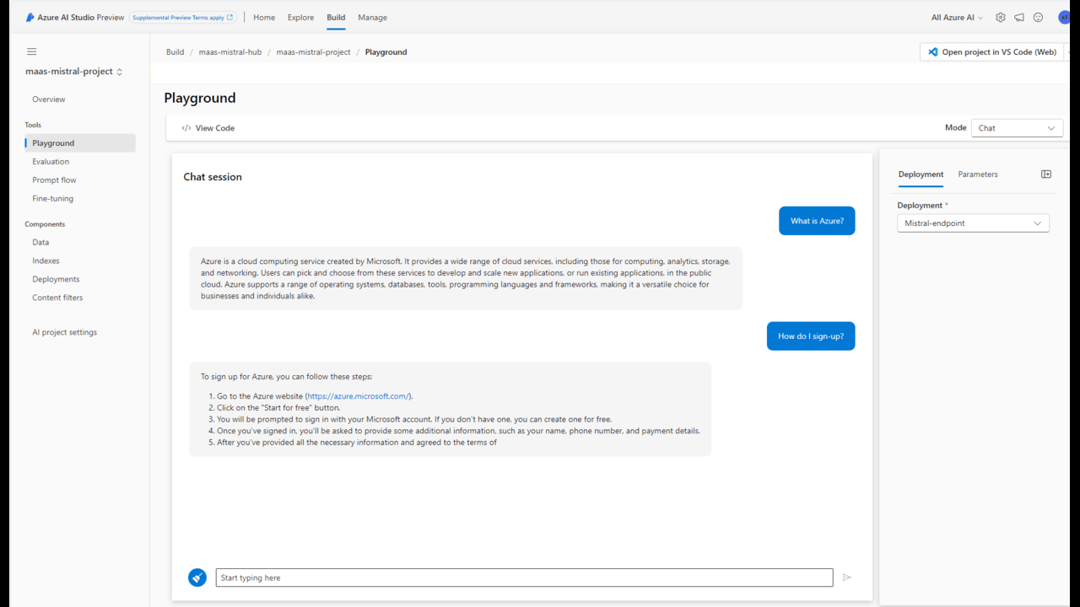
Task: Open the Mistral-endpoint deployment dropdown
Action: (973, 223)
